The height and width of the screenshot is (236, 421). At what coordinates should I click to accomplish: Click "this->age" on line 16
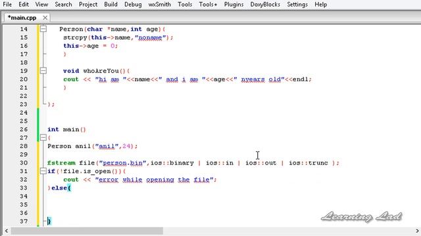[x=81, y=46]
